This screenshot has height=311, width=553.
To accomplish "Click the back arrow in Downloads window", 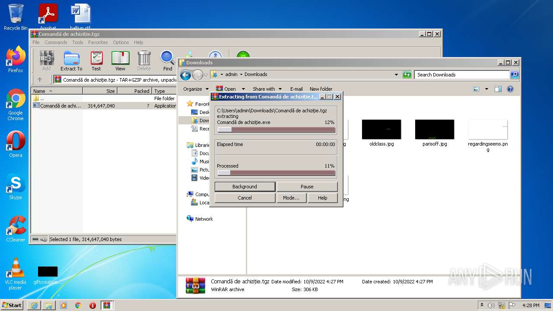I will (x=186, y=75).
